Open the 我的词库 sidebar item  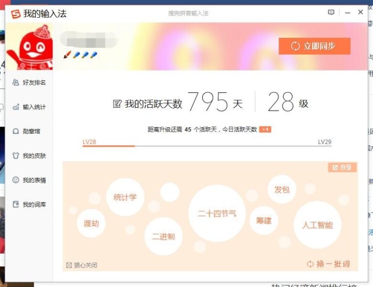pyautogui.click(x=29, y=205)
